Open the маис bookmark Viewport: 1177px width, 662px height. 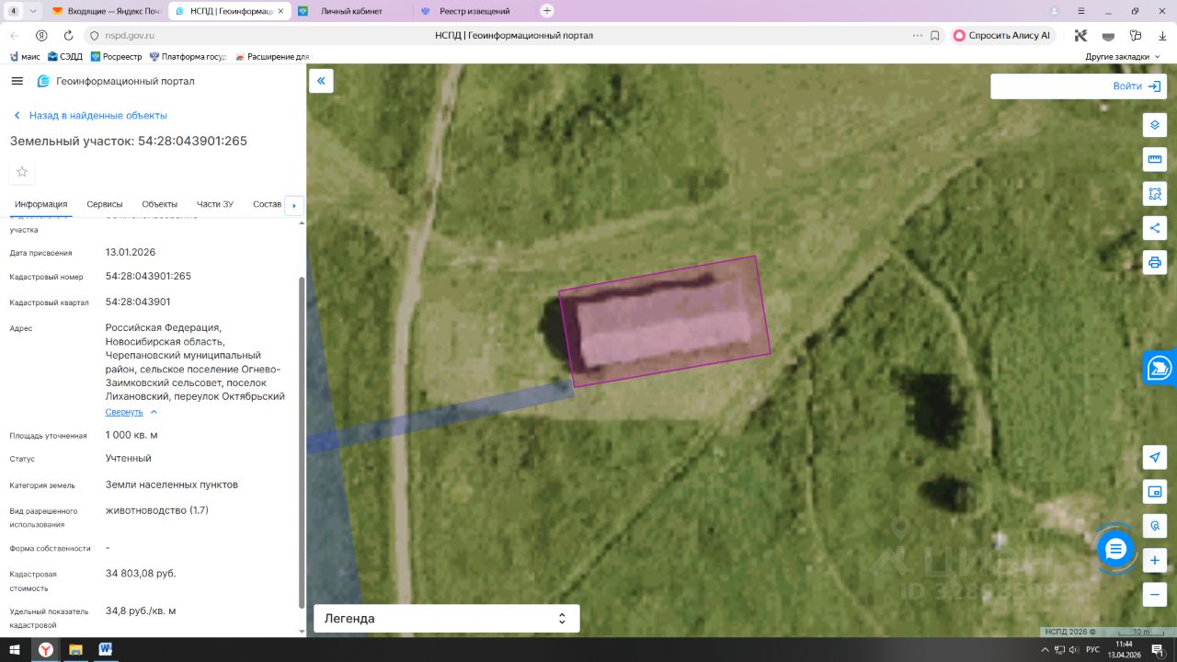coord(25,57)
